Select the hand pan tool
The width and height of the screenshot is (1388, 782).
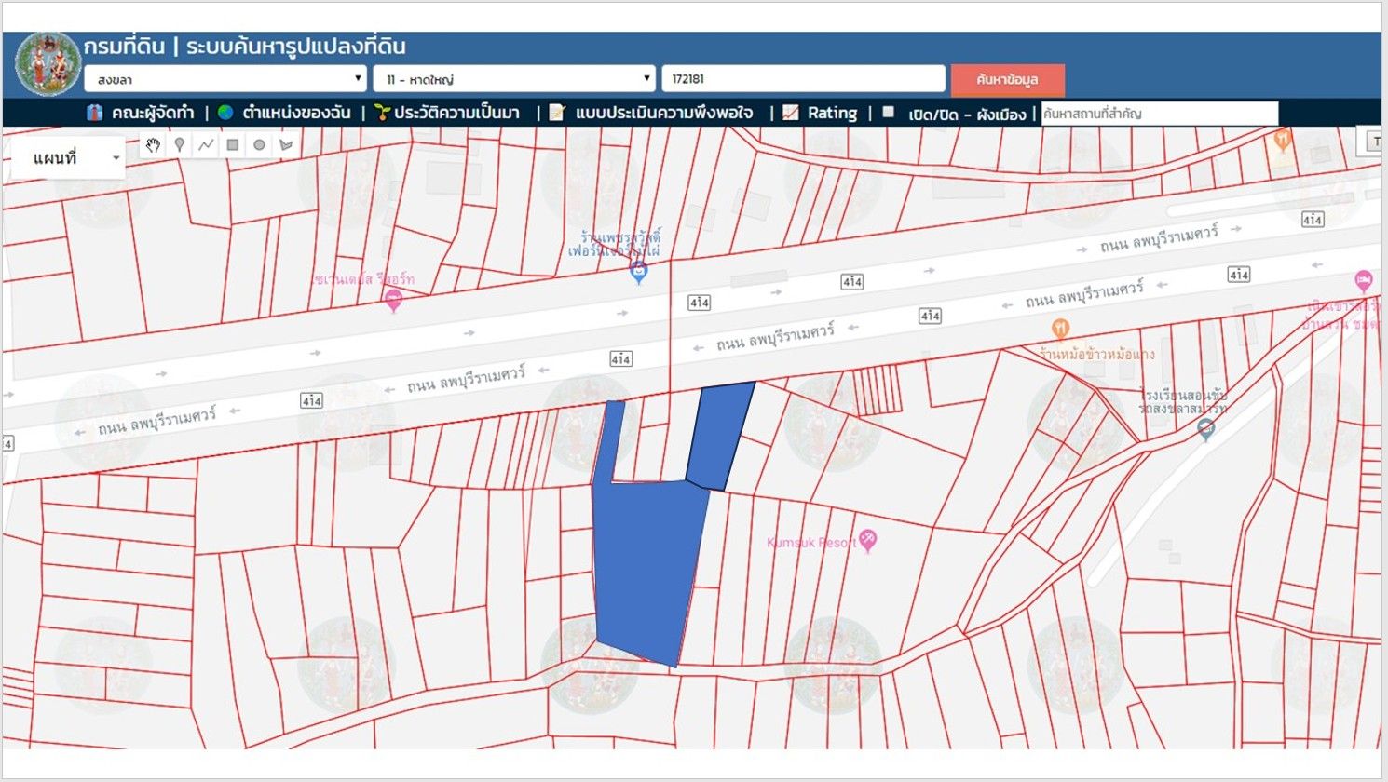click(x=154, y=145)
